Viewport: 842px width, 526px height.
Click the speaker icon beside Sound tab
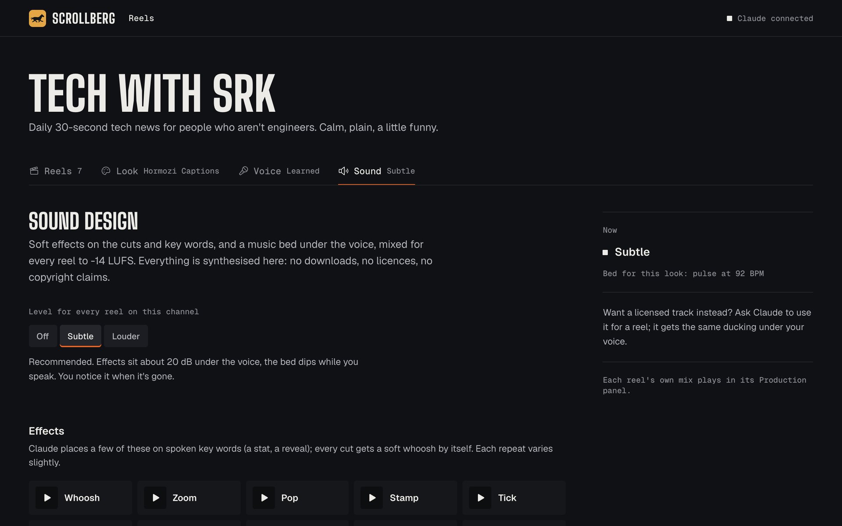(343, 171)
